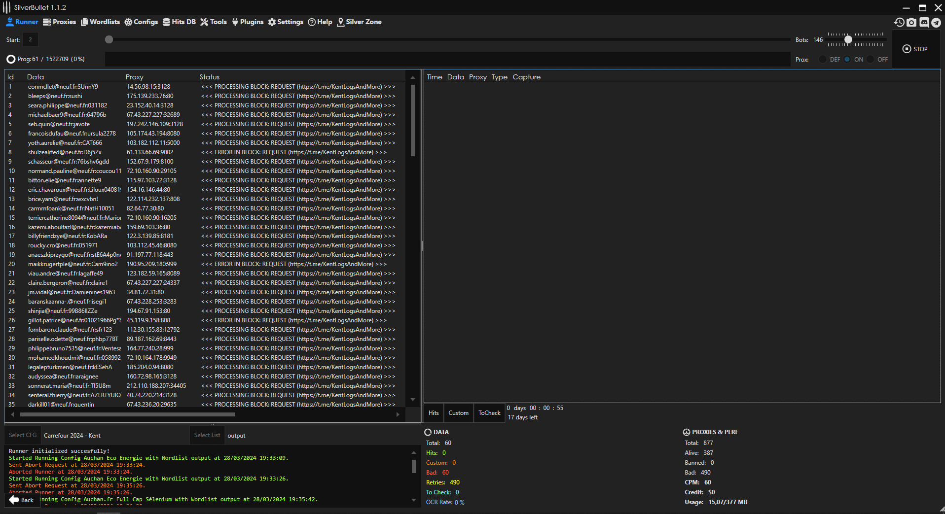945x514 pixels.
Task: Open the Hits DB section
Action: (x=179, y=22)
